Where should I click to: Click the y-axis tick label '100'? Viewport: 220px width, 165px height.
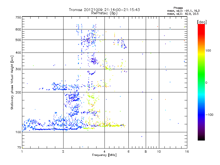point(18,132)
